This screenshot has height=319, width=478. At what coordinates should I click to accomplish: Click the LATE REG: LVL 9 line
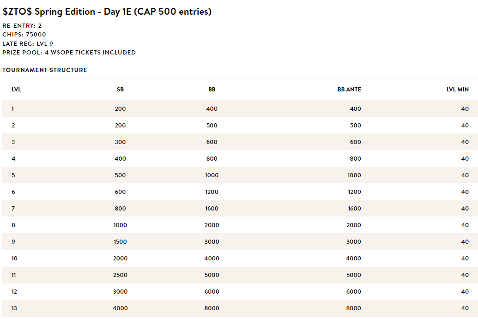[x=28, y=43]
